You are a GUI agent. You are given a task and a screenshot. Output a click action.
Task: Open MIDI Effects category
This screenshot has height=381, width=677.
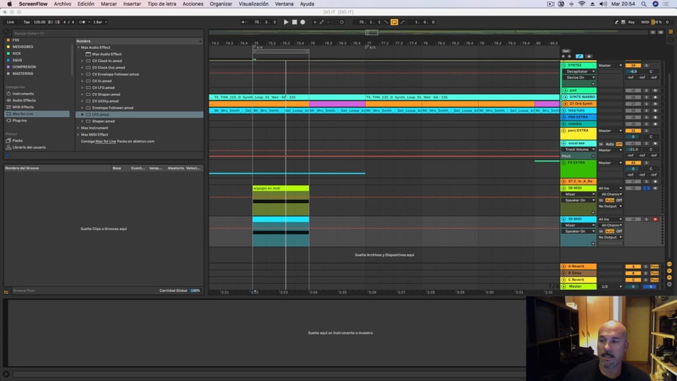tap(23, 107)
